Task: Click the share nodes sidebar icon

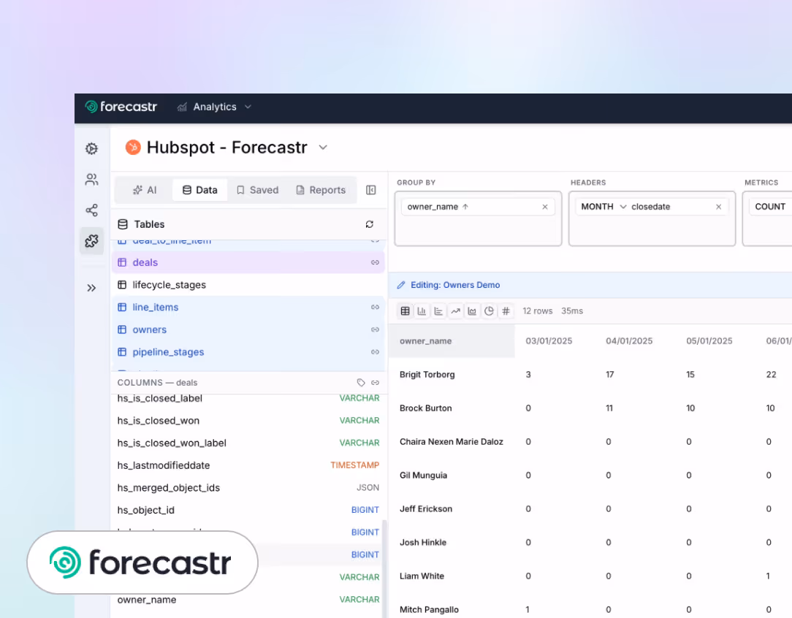Action: 91,210
